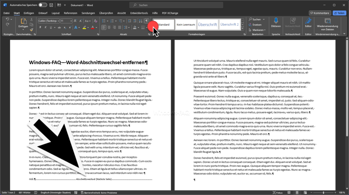349x195 pixels.
Task: Undo the last action
Action: [x=7, y=19]
